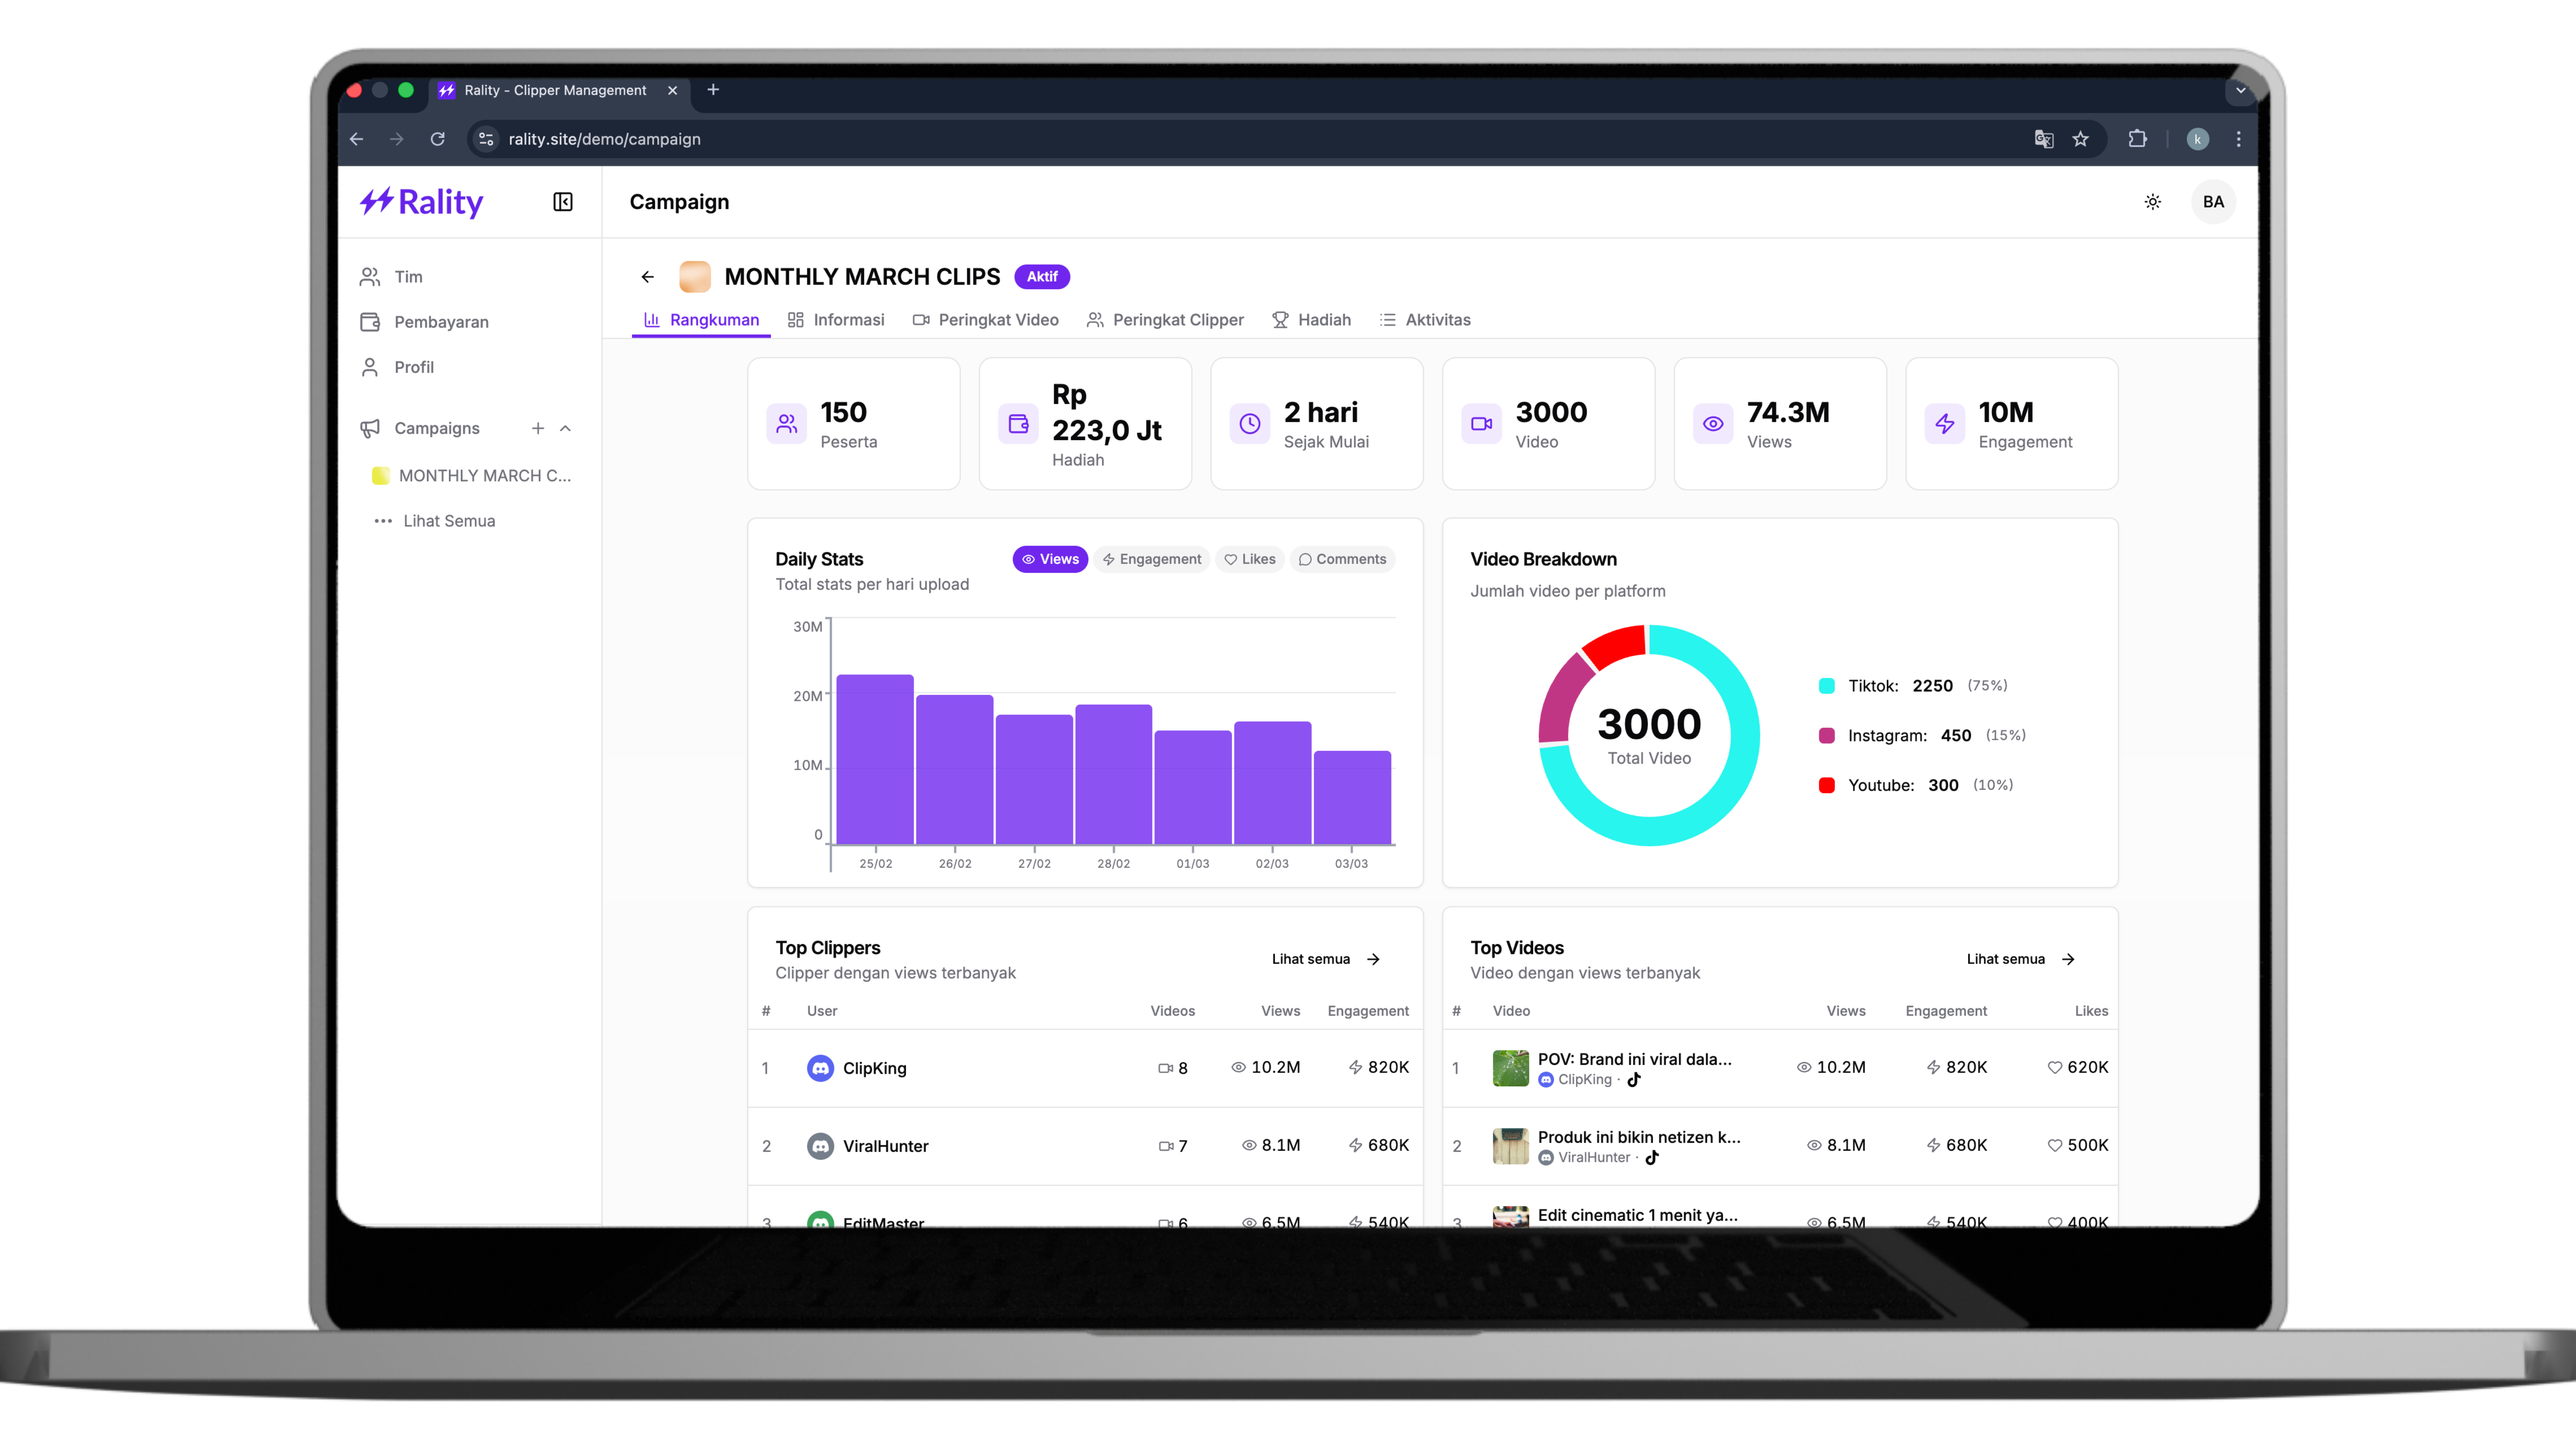The image size is (2576, 1449).
Task: Open Google Translate icon in address bar
Action: coord(2043,139)
